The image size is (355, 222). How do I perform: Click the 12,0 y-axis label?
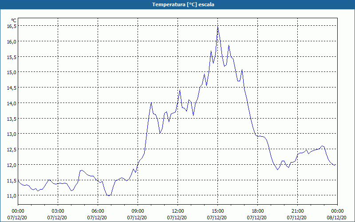tap(12, 165)
